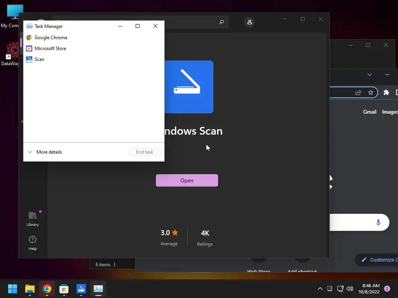Click the Windows Scan title text
This screenshot has height=298, width=398.
pyautogui.click(x=194, y=131)
